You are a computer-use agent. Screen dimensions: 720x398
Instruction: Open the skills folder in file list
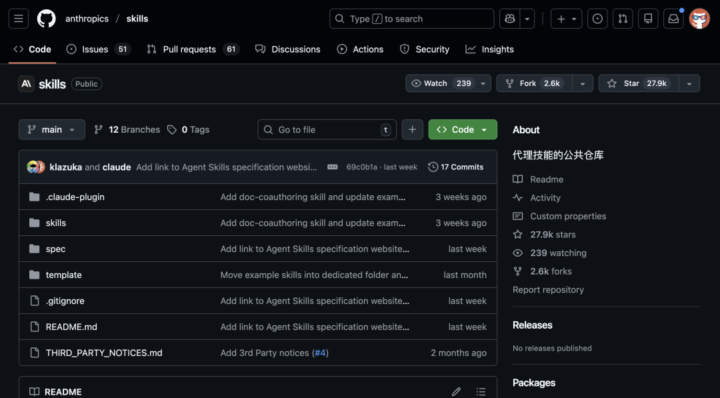(x=56, y=223)
